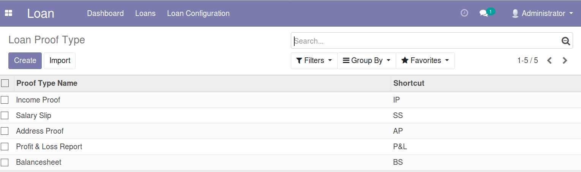Go to next page arrow

tap(565, 60)
